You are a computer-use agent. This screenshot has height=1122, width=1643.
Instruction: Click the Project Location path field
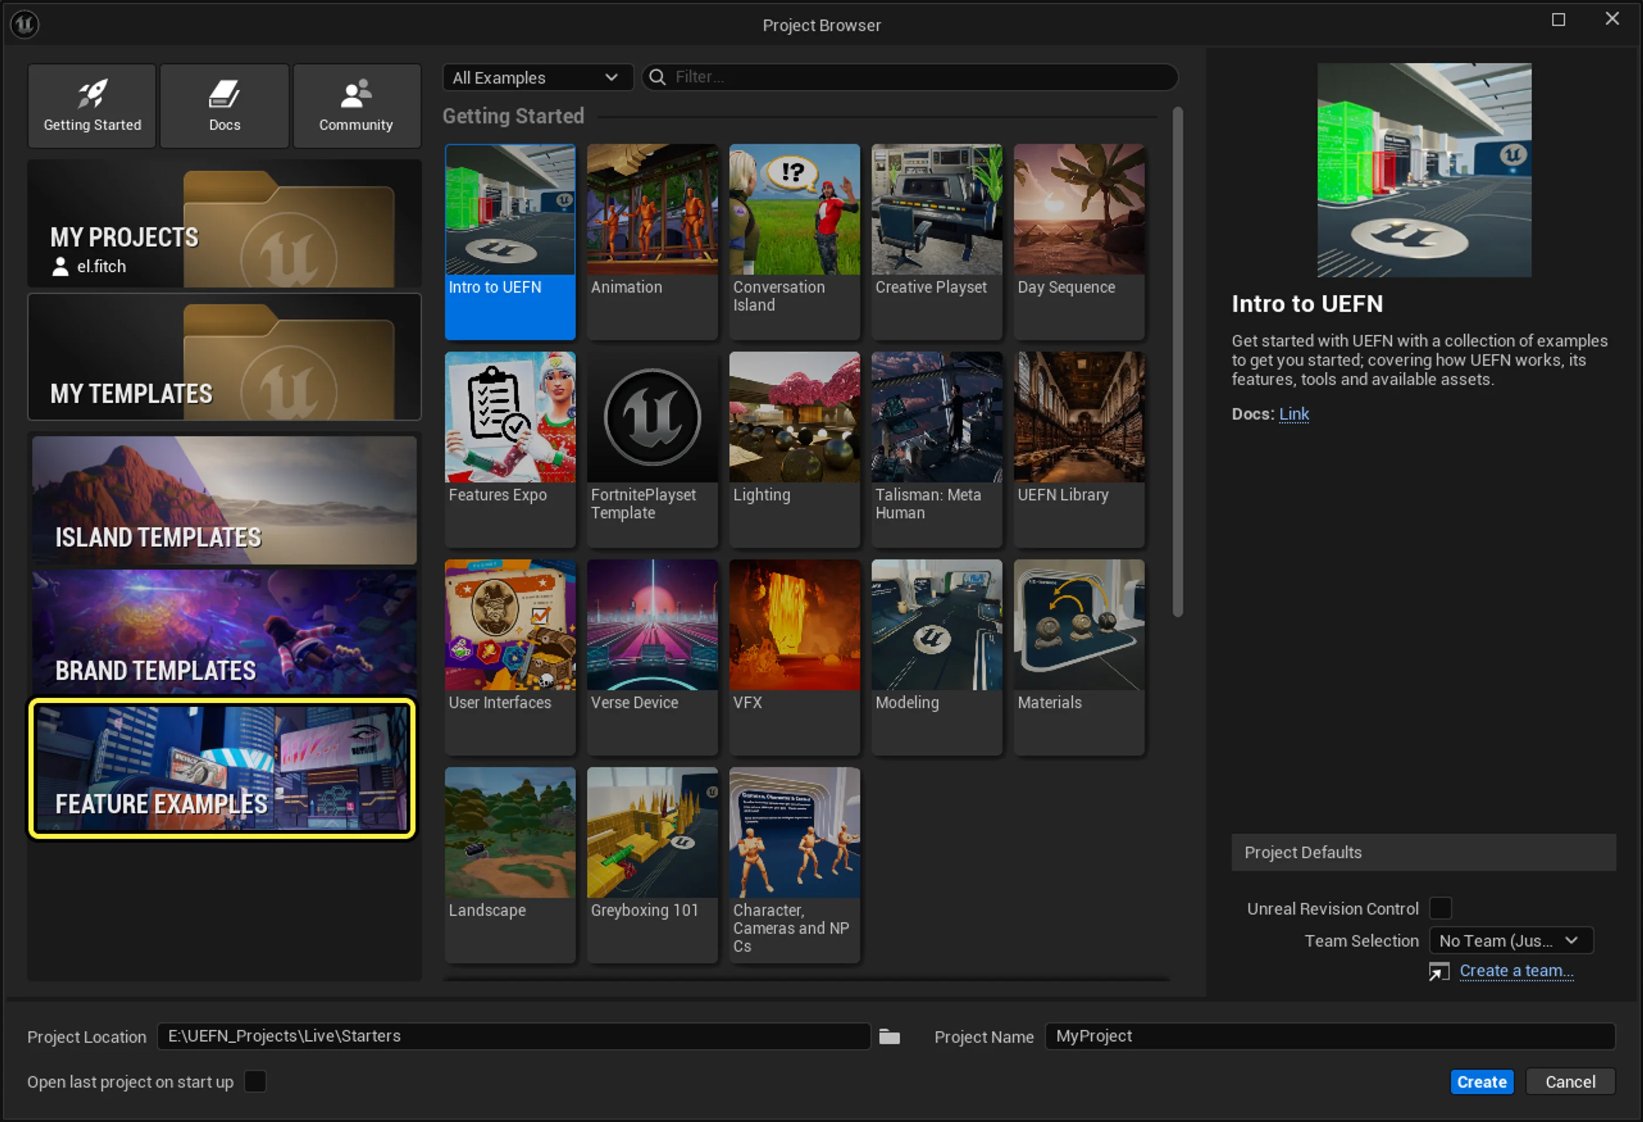514,1036
